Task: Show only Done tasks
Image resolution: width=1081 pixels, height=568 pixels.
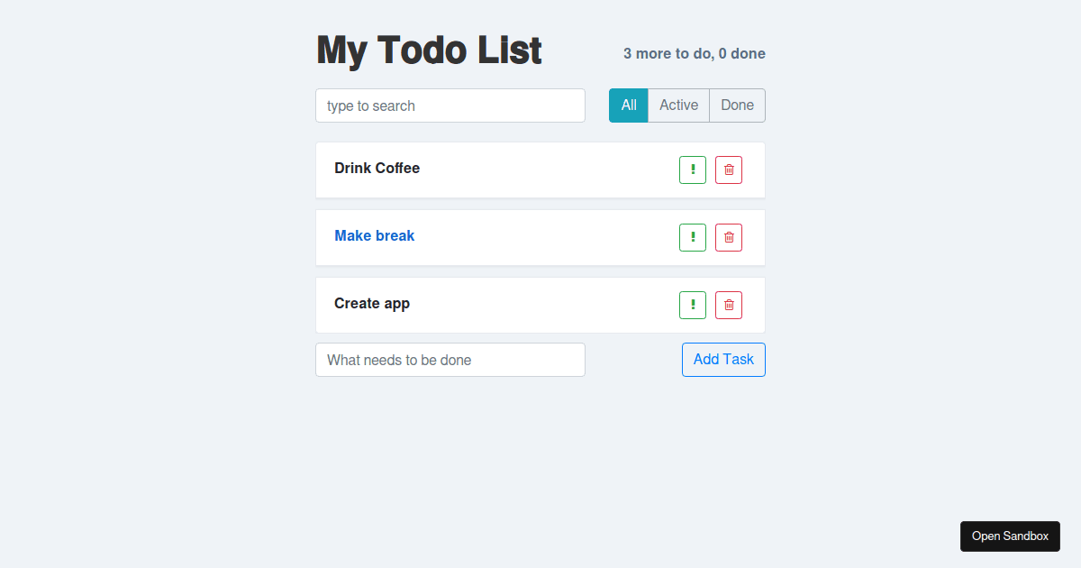Action: [x=736, y=105]
